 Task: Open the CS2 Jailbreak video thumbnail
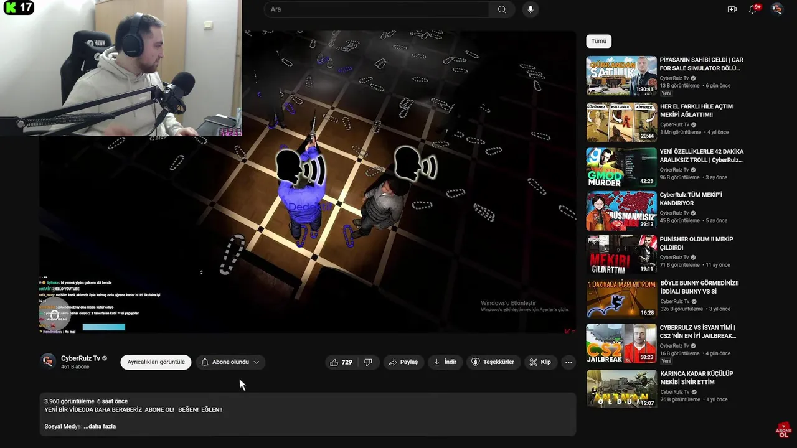click(621, 343)
